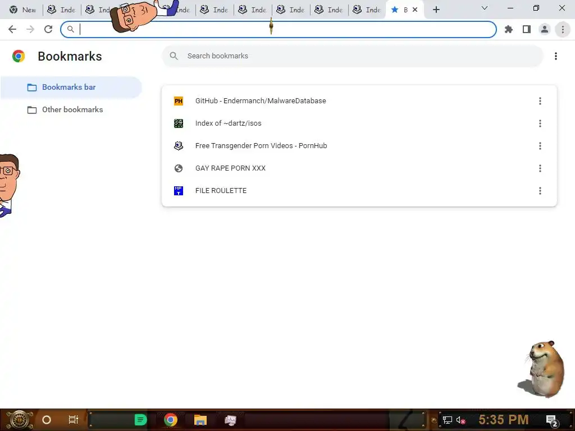Open the steampunk Start button
The width and height of the screenshot is (575, 431).
[19, 420]
